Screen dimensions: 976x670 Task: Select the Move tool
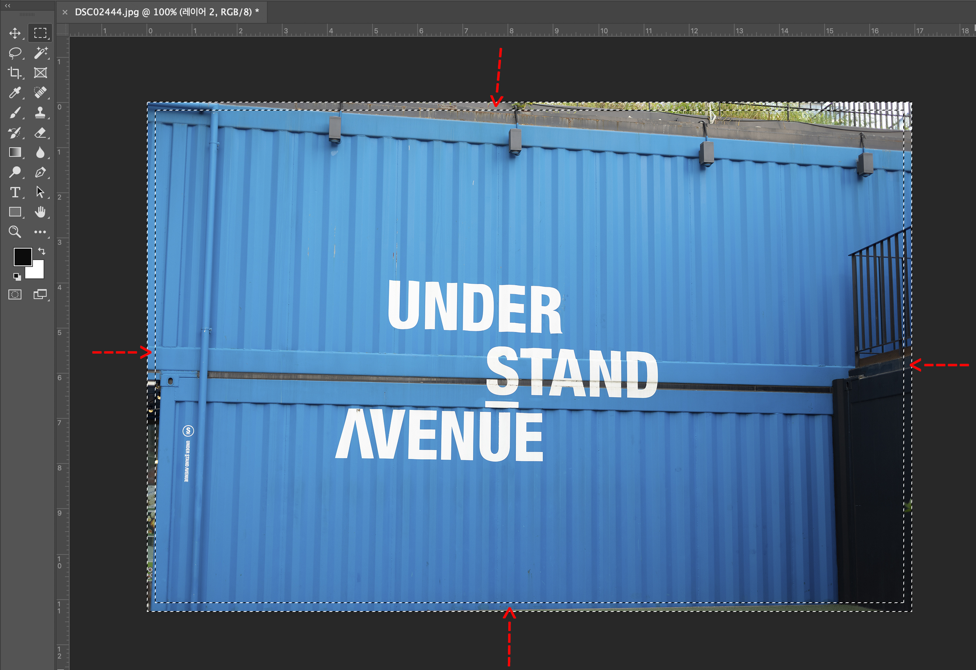[15, 33]
